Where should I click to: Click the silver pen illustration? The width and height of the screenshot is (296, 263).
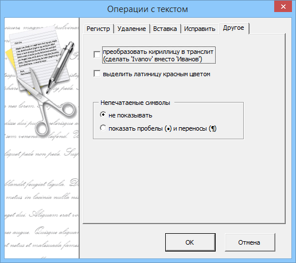pyautogui.click(x=60, y=67)
